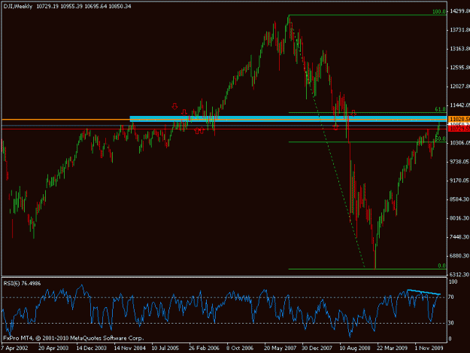This screenshot has width=470, height=353.
Task: Click the 7448.30 price axis label
Action: point(459,237)
